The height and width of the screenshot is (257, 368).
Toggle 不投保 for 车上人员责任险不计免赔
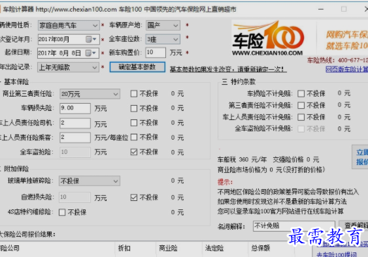tap(301, 117)
